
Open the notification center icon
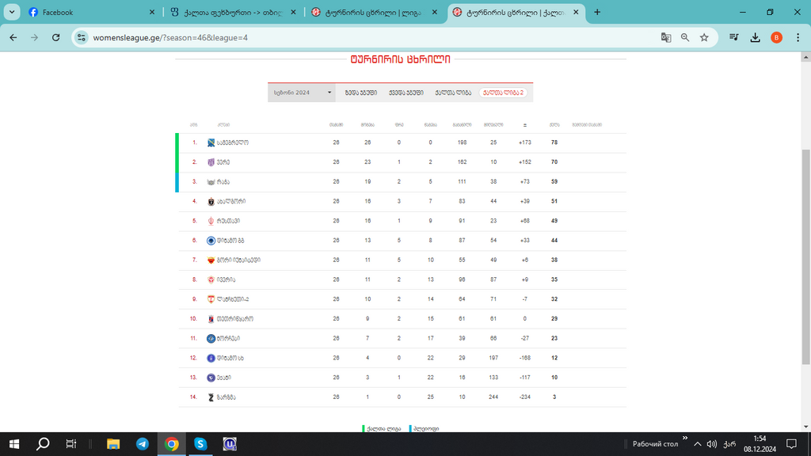point(791,444)
